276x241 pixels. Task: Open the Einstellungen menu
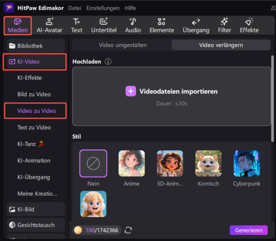(103, 8)
